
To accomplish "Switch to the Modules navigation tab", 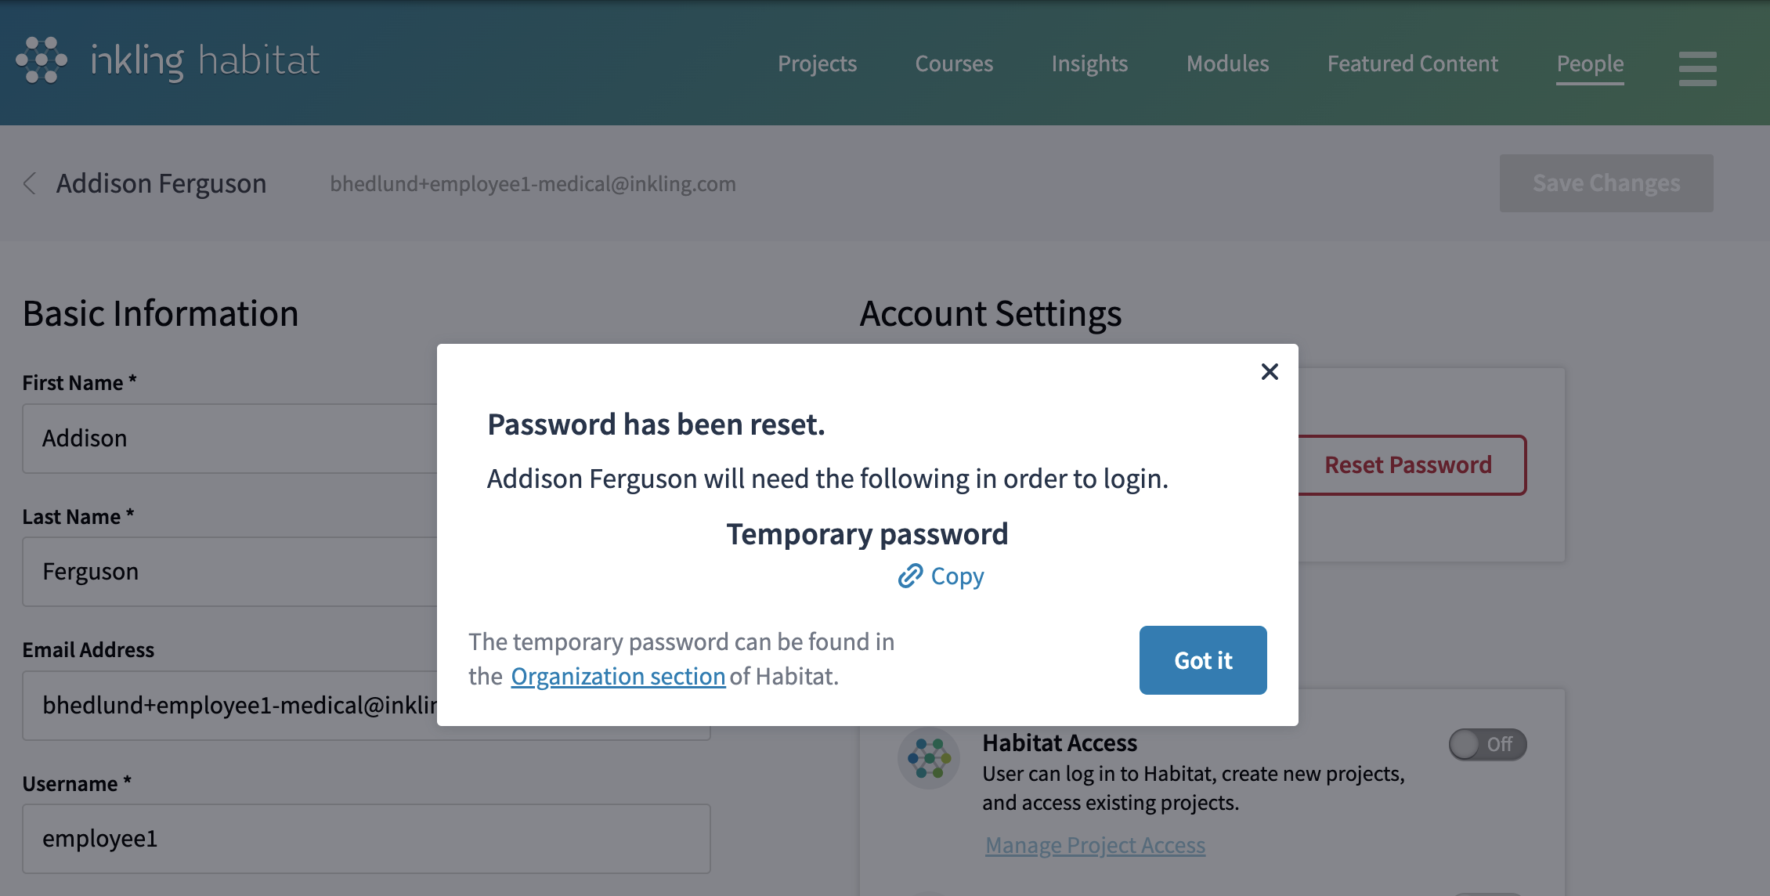I will coord(1227,63).
